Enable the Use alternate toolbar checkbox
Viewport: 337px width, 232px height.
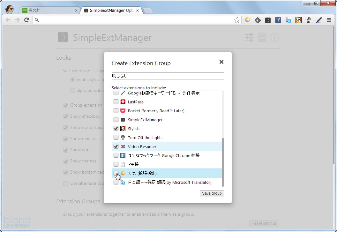[66, 183]
